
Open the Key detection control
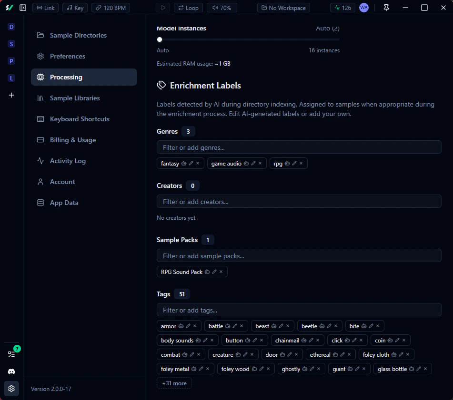(x=74, y=7)
